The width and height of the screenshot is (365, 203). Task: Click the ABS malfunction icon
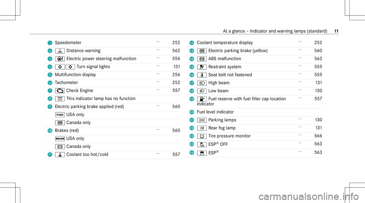[202, 59]
